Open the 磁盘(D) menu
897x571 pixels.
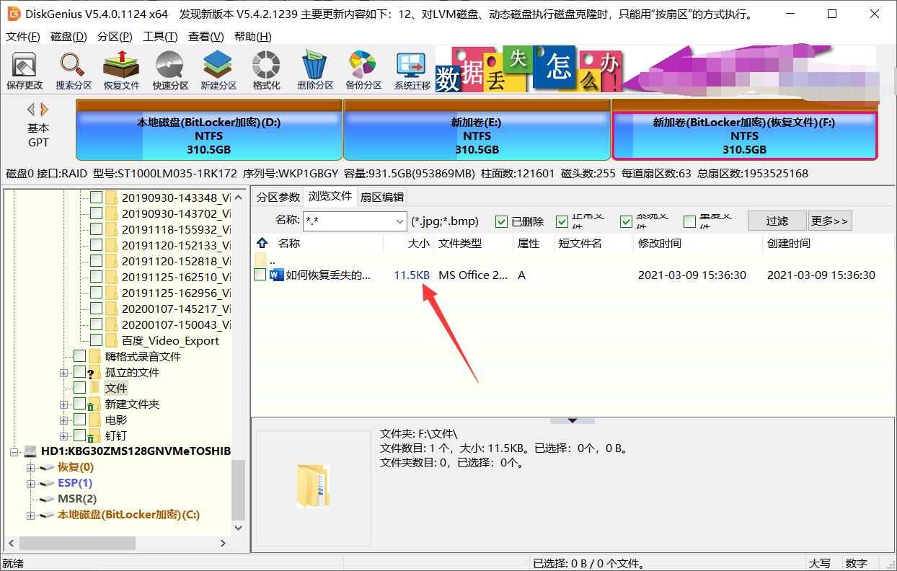69,37
